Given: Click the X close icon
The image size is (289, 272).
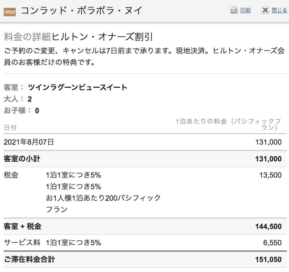Looking at the screenshot, I should [x=265, y=10].
